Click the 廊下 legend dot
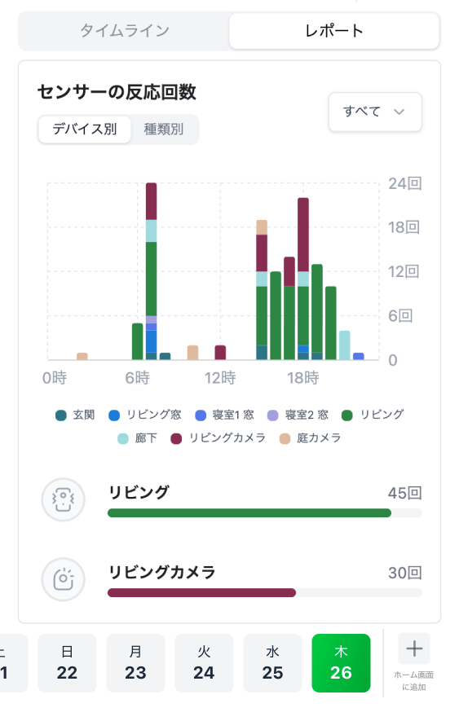Viewport: 459px width, 721px height. (123, 438)
